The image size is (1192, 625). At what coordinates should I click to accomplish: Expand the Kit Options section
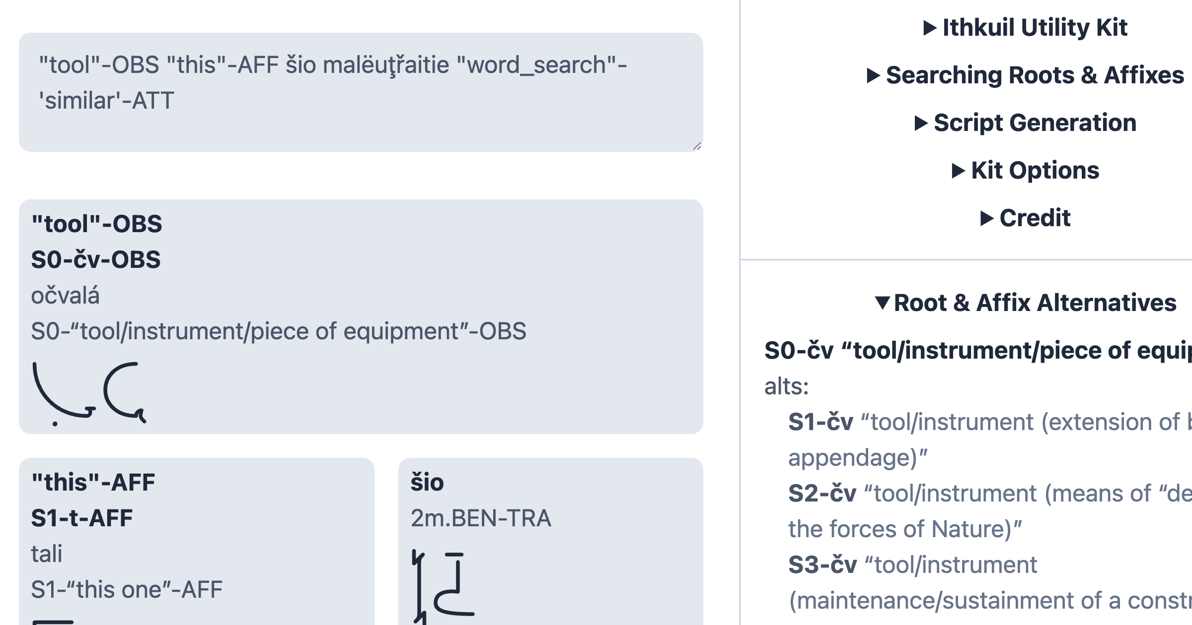pyautogui.click(x=1026, y=170)
